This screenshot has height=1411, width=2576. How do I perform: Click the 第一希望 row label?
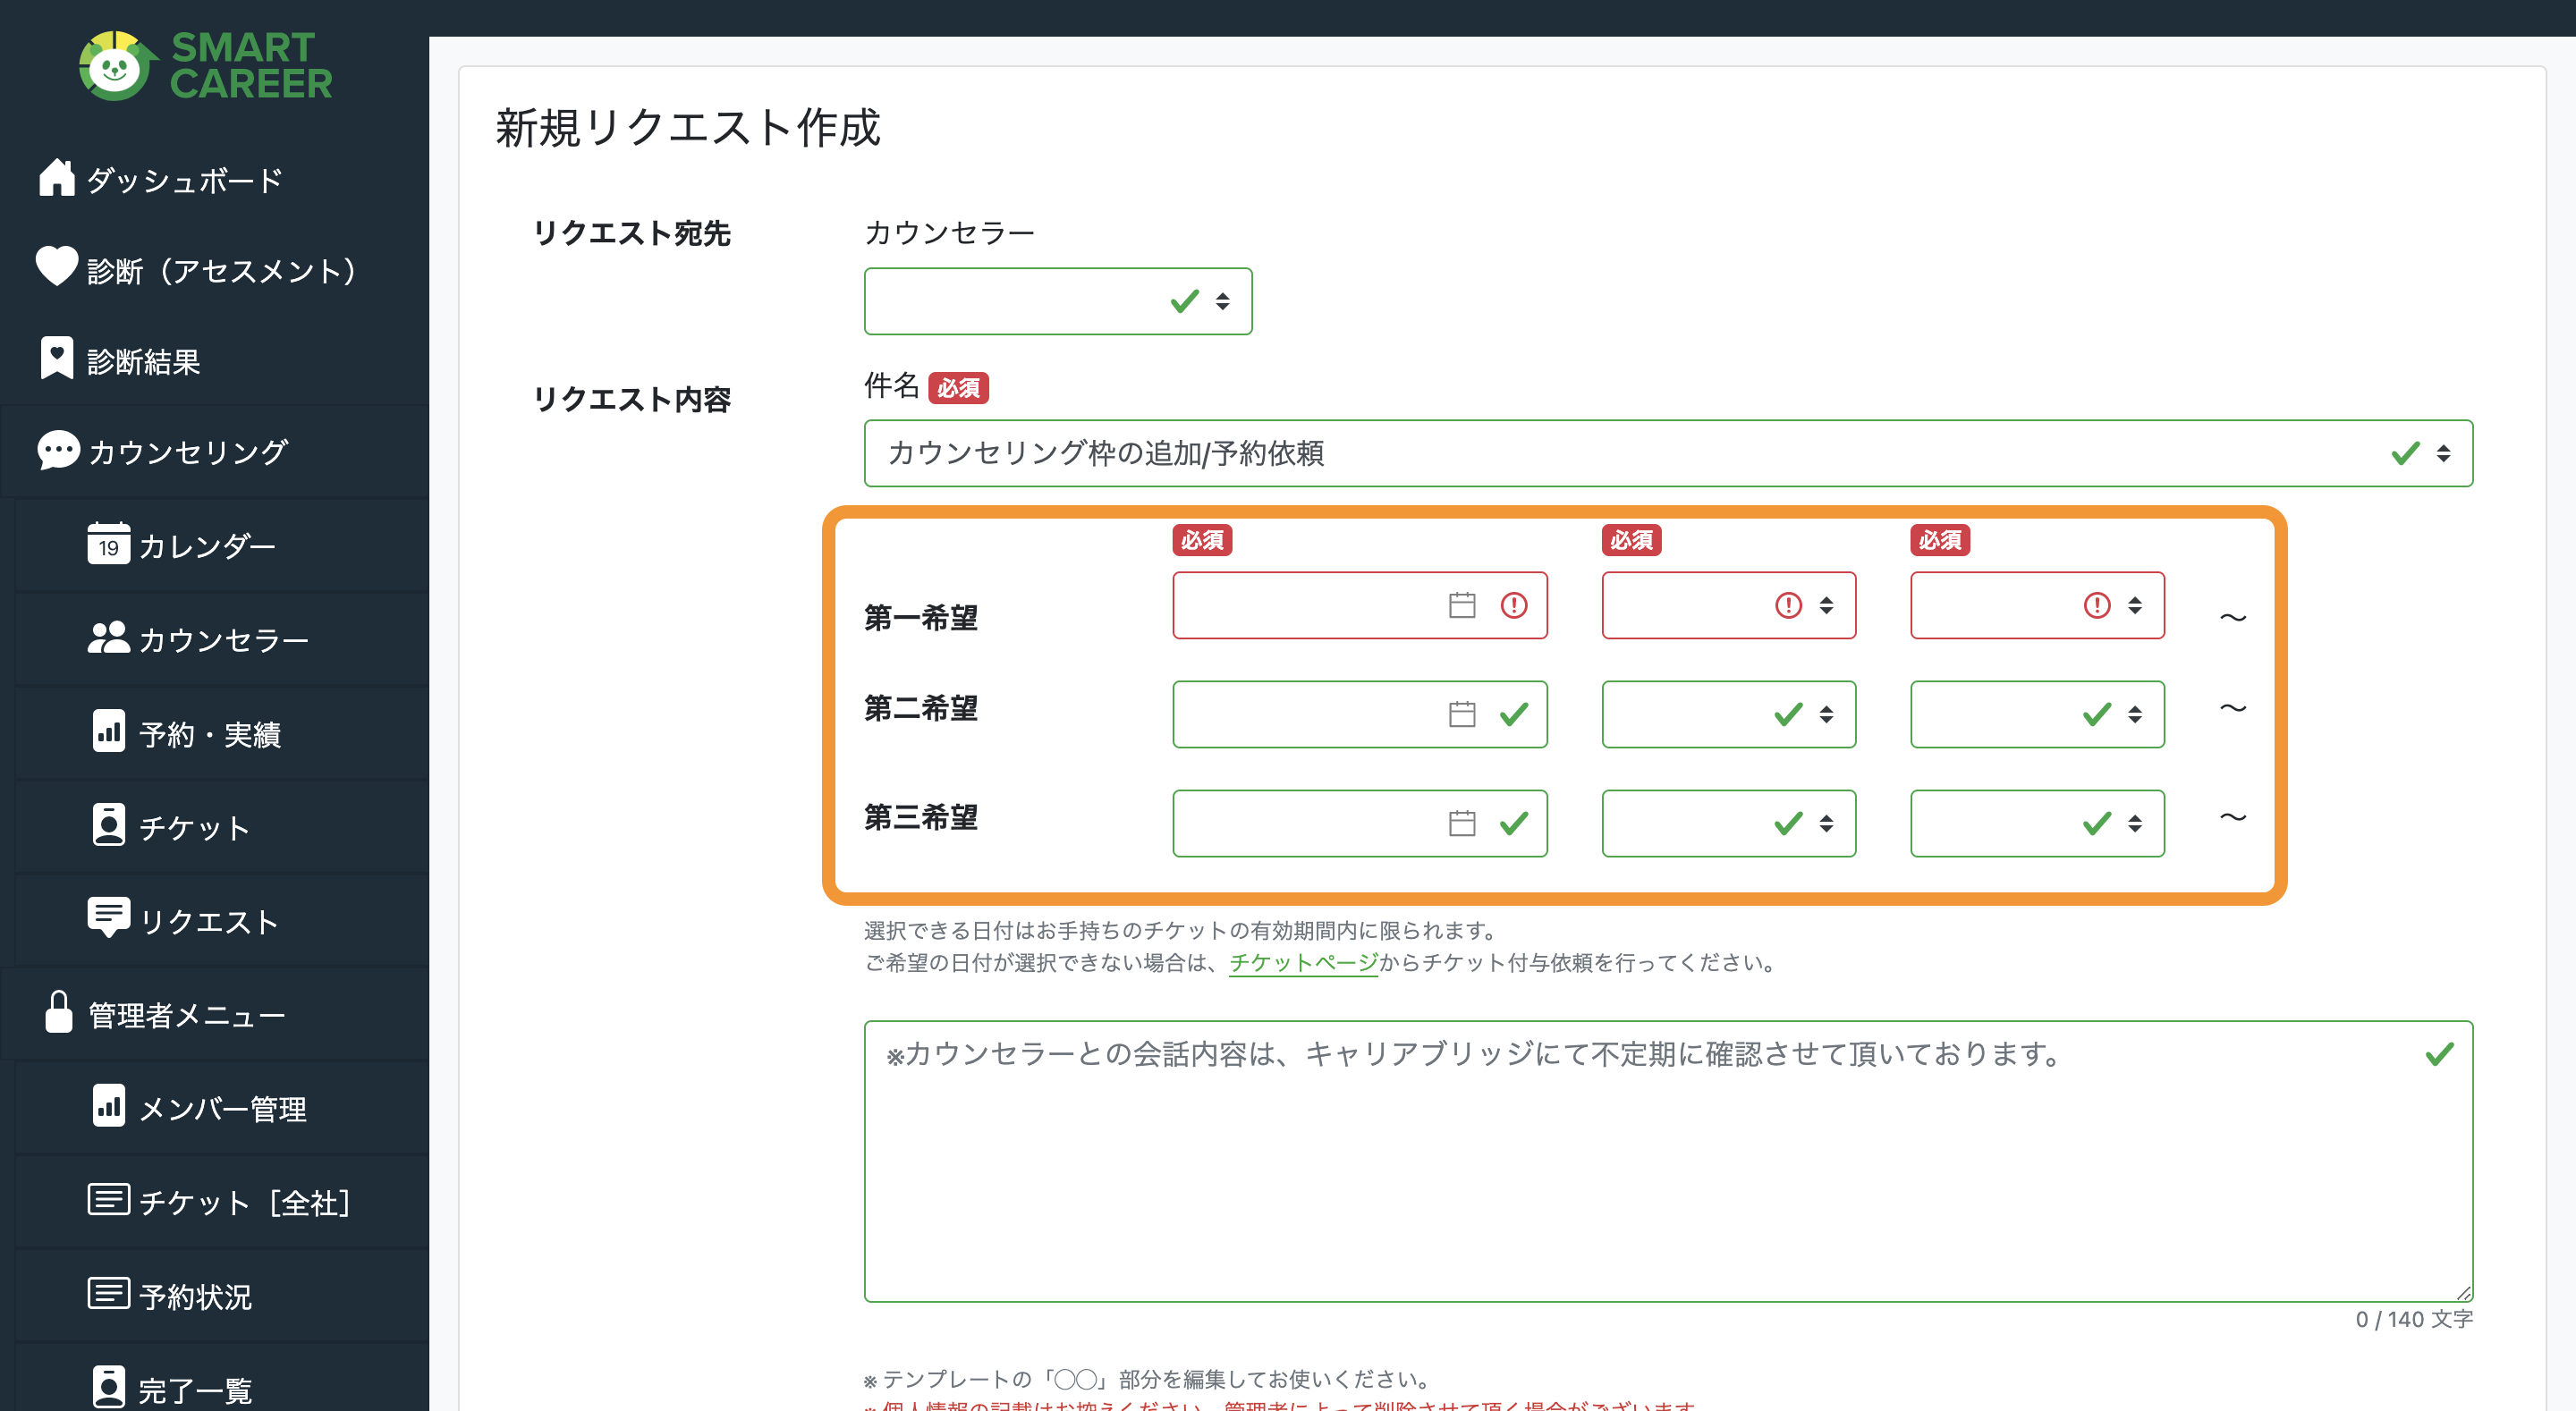pyautogui.click(x=921, y=617)
